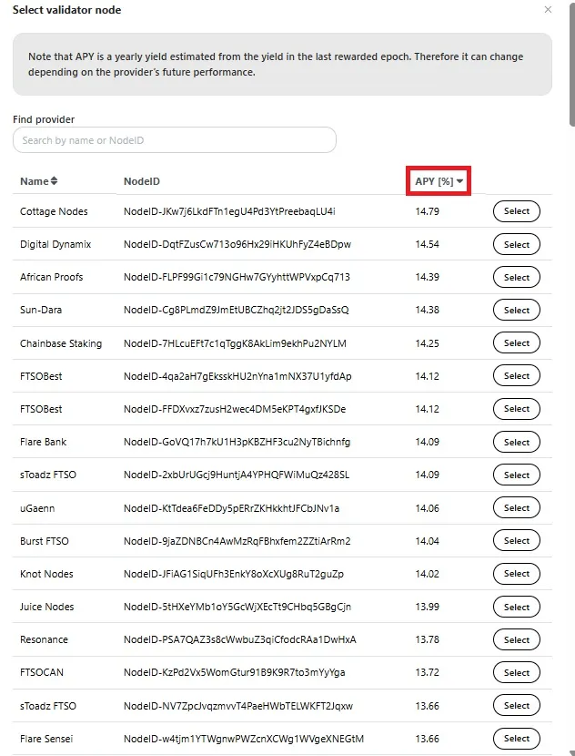Select the Digital Dynamix validator
Viewport: 575px width, 756px height.
click(x=516, y=244)
